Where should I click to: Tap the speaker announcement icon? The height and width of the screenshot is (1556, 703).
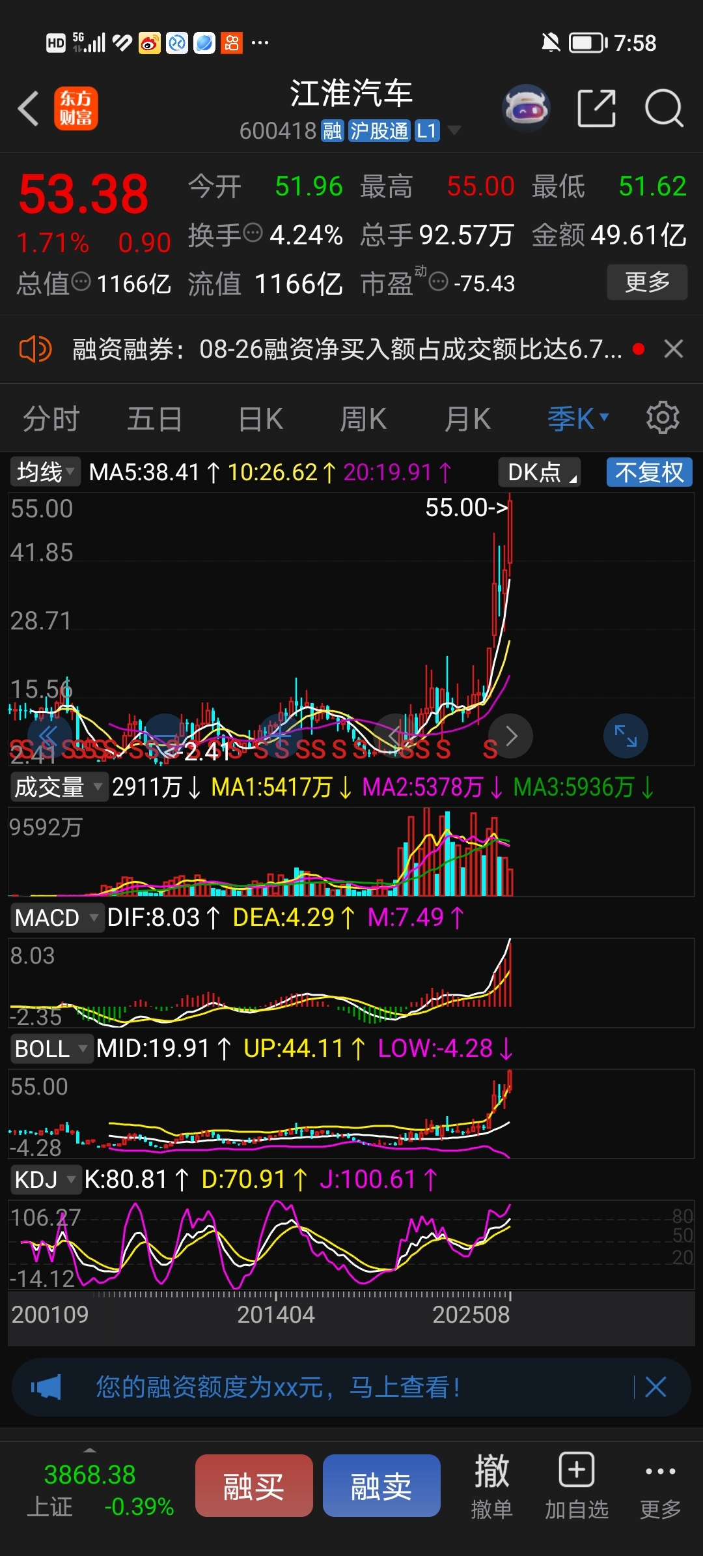tap(35, 349)
